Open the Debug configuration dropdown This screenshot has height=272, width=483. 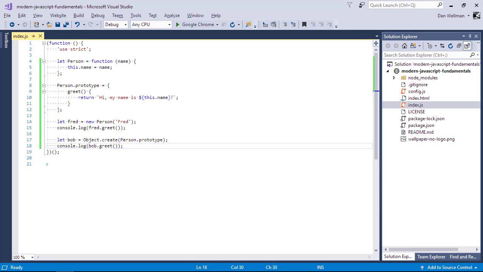(x=126, y=25)
